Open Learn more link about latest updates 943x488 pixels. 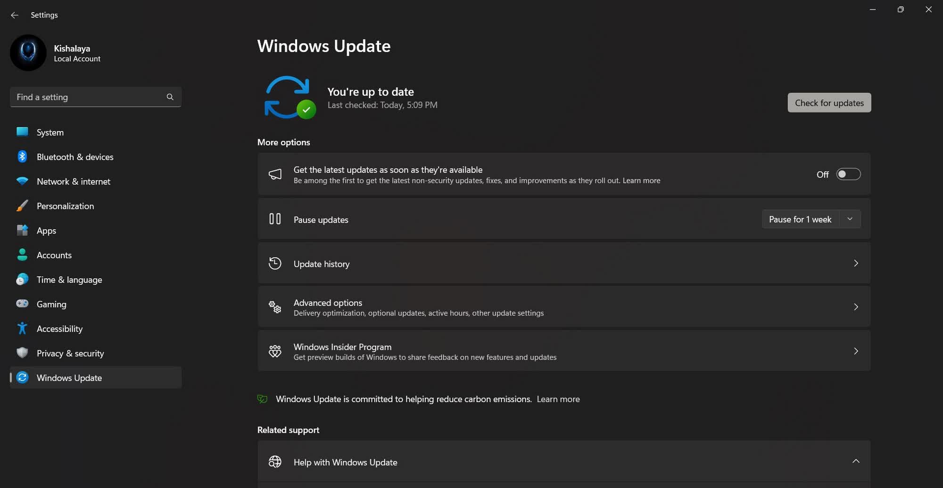pos(641,181)
